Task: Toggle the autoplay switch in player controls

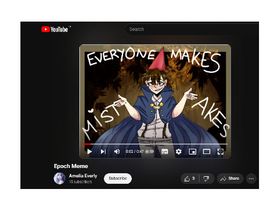Action: (x=149, y=151)
